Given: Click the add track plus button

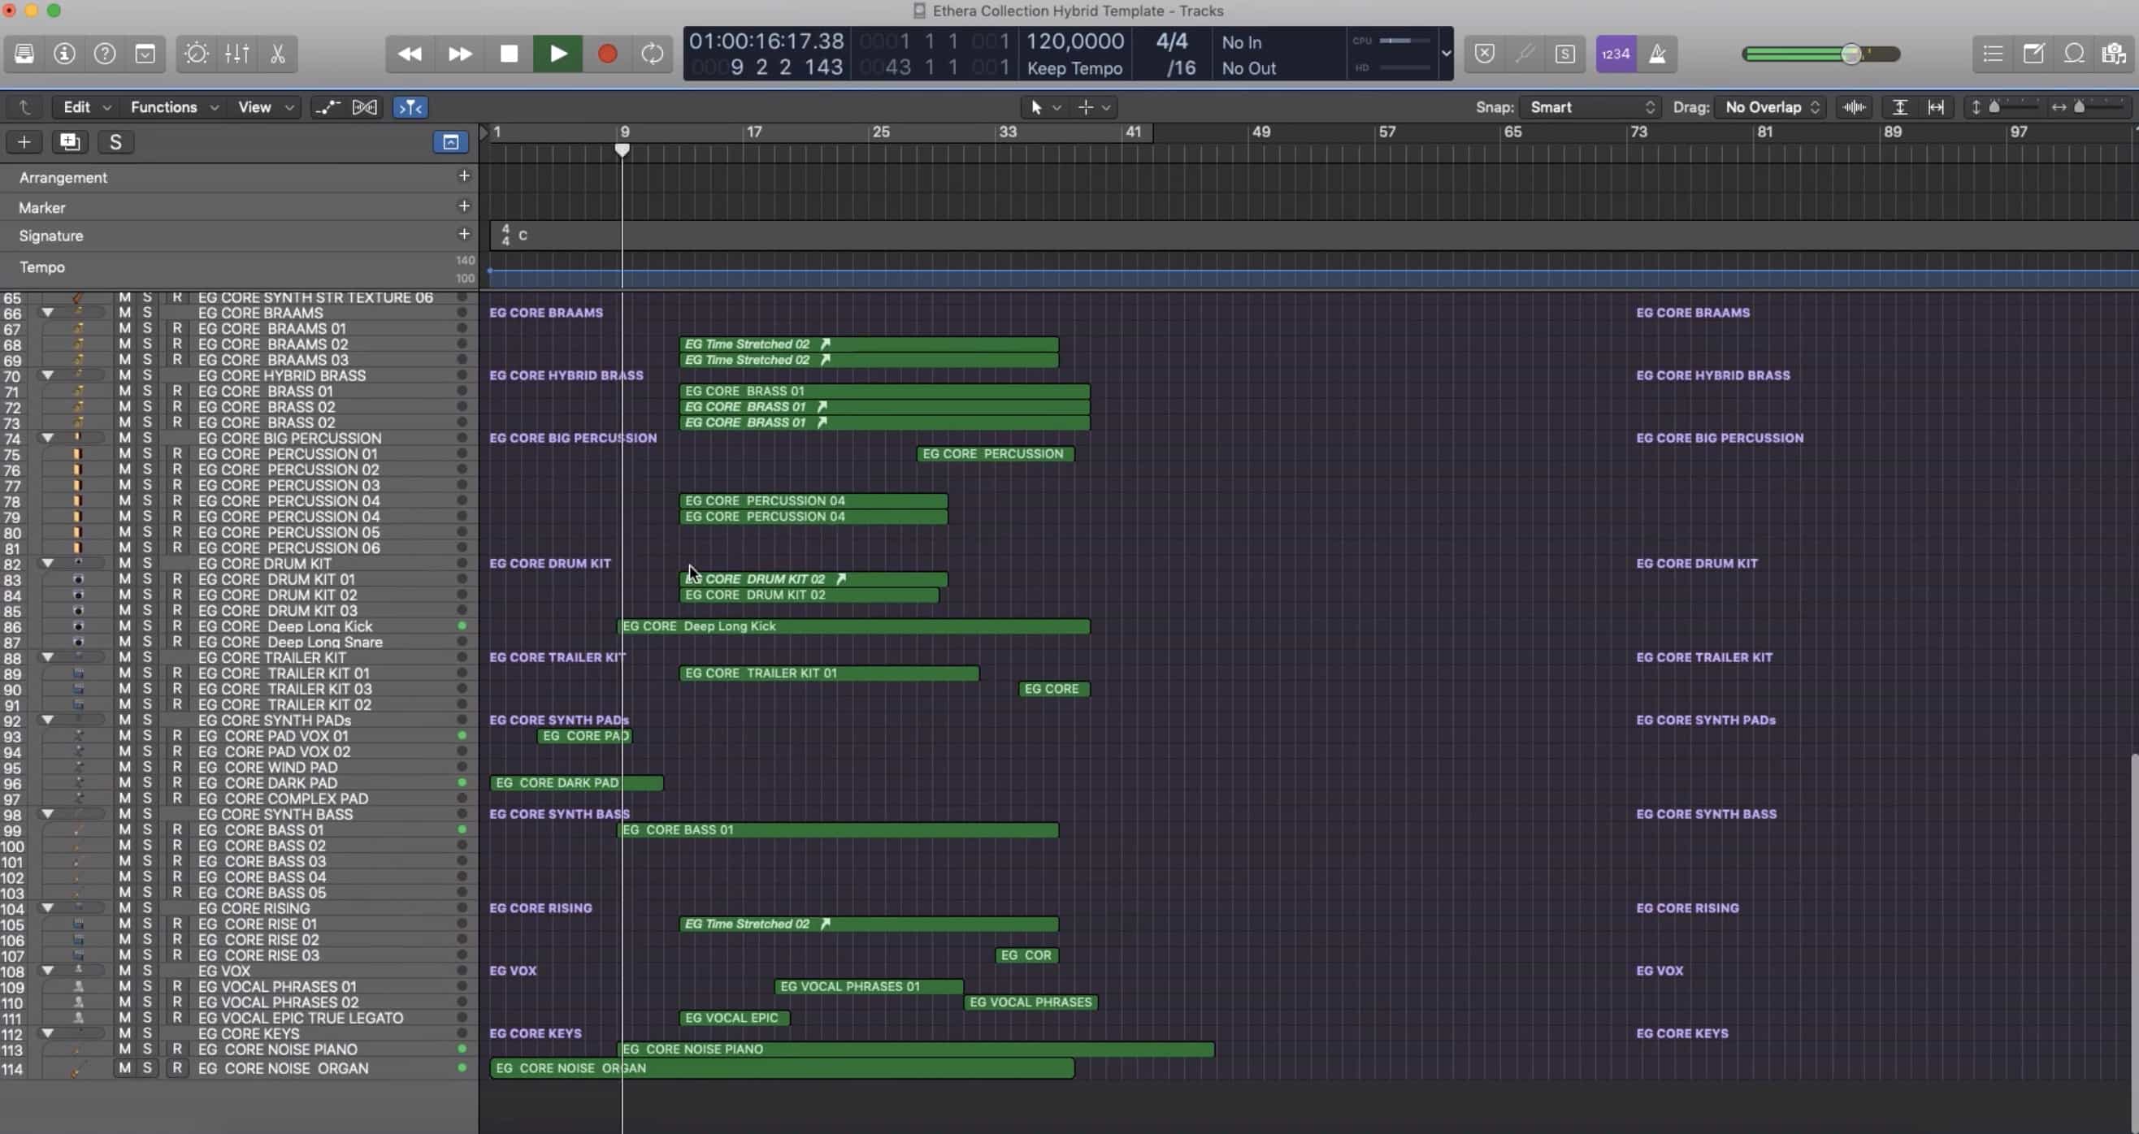Looking at the screenshot, I should pos(24,142).
